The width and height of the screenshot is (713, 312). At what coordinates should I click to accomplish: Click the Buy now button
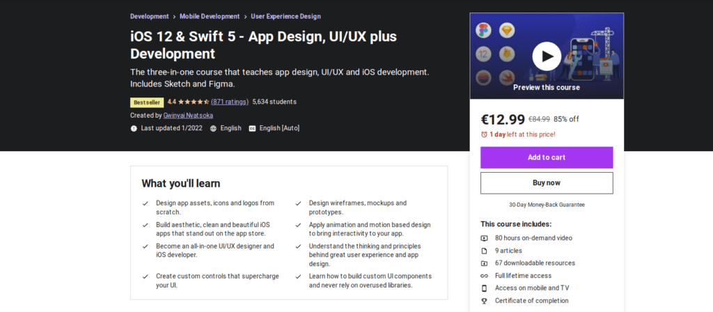pos(547,183)
